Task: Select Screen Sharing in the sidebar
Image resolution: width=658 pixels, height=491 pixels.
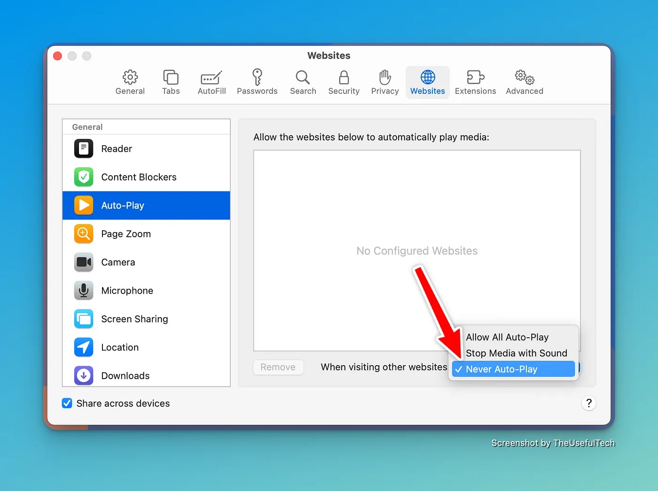Action: pos(146,319)
